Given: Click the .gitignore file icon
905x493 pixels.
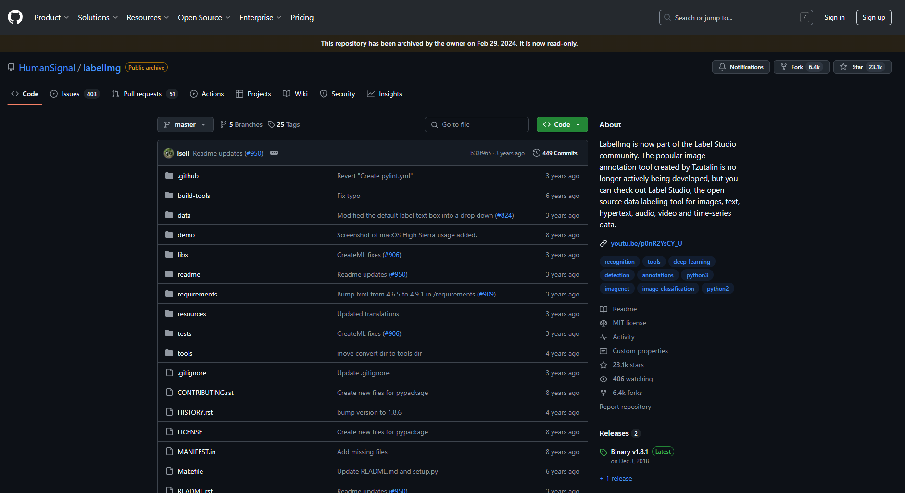Looking at the screenshot, I should [169, 373].
